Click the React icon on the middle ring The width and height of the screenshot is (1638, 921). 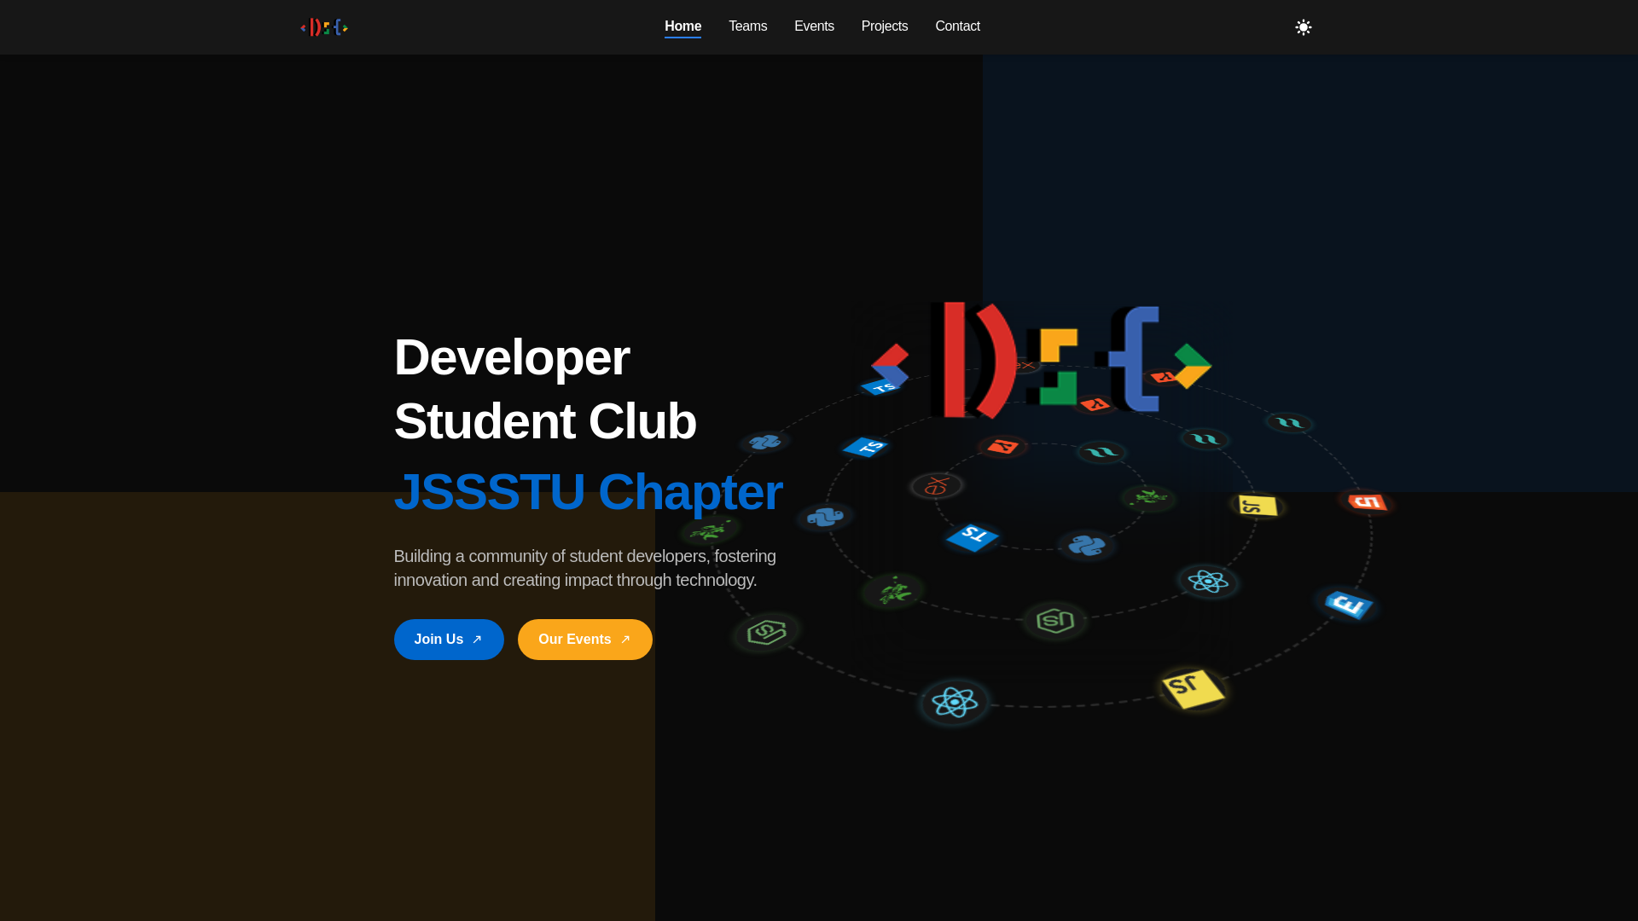coord(1208,582)
